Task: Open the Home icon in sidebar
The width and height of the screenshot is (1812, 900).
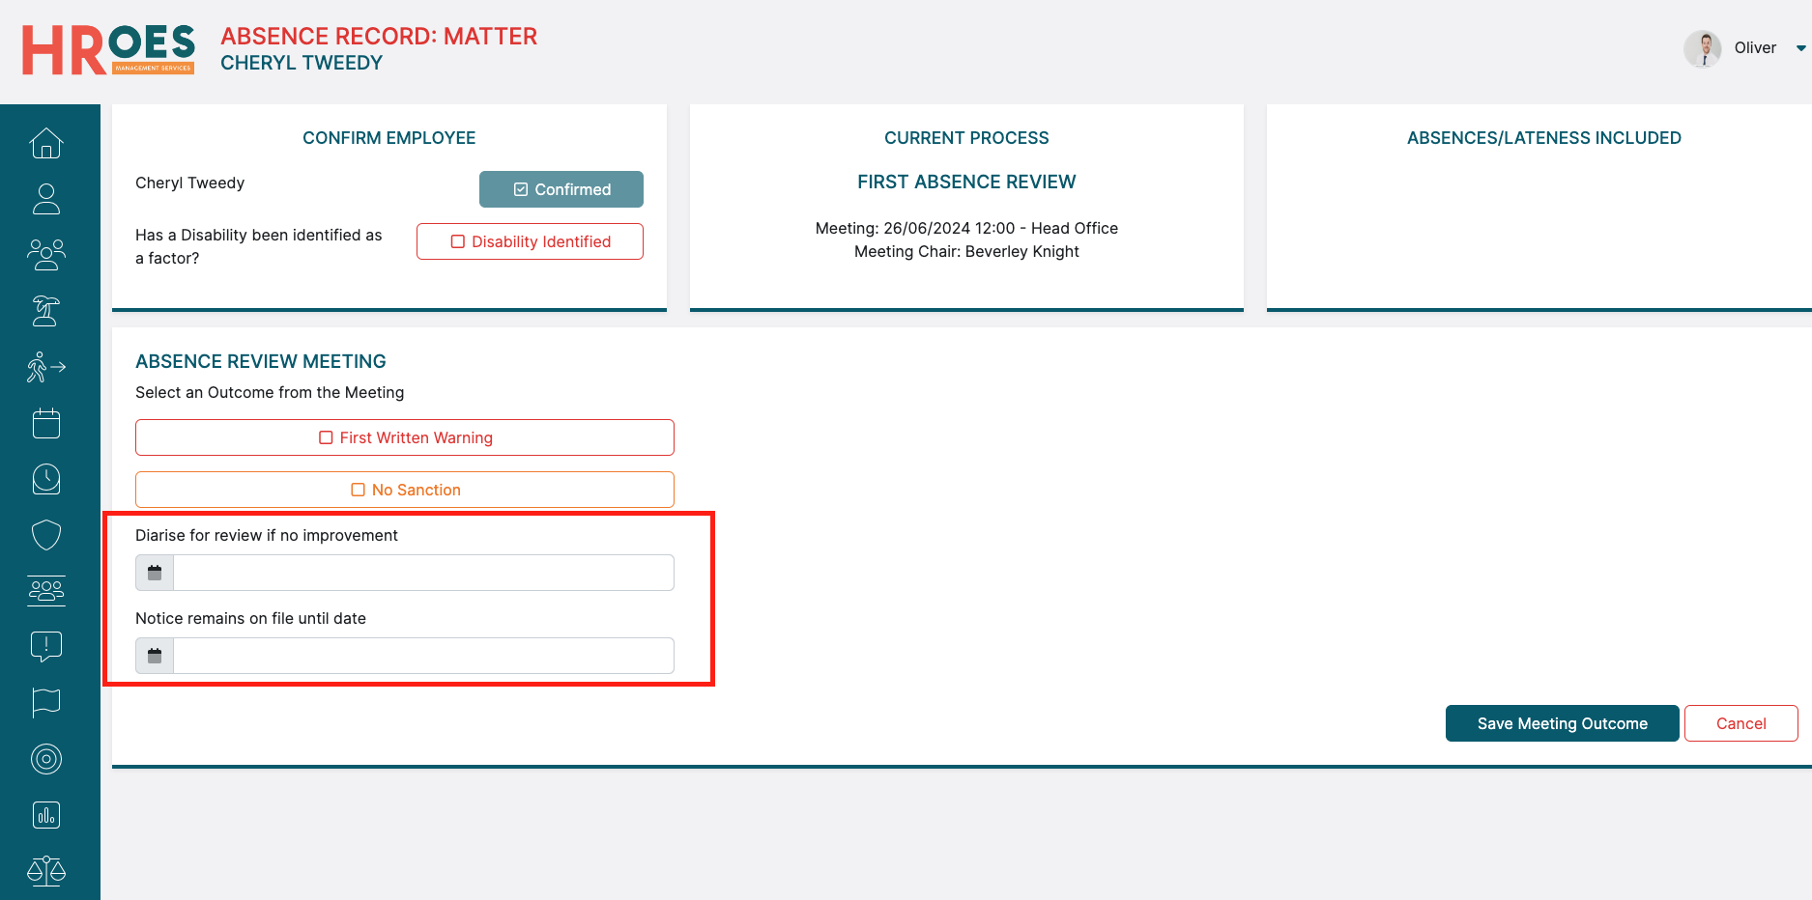Action: [x=46, y=143]
